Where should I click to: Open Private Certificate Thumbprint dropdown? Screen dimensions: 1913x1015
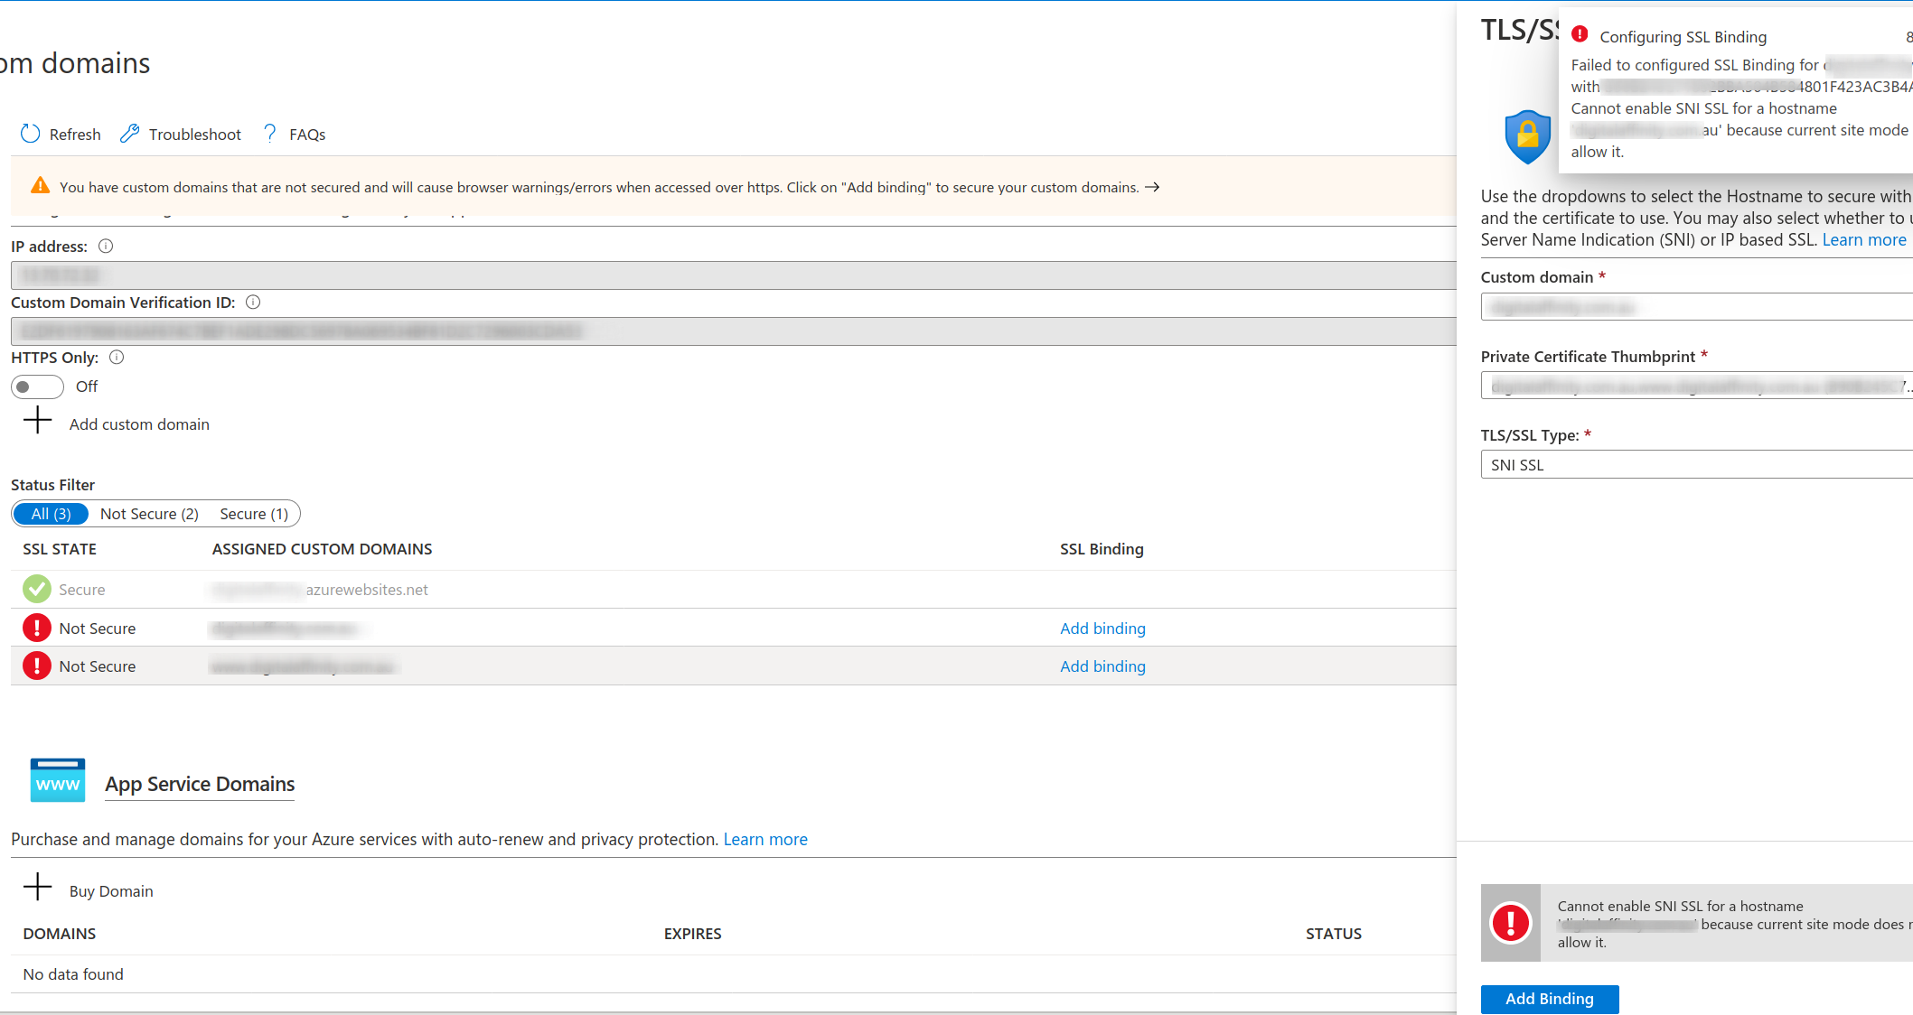[x=1696, y=386]
